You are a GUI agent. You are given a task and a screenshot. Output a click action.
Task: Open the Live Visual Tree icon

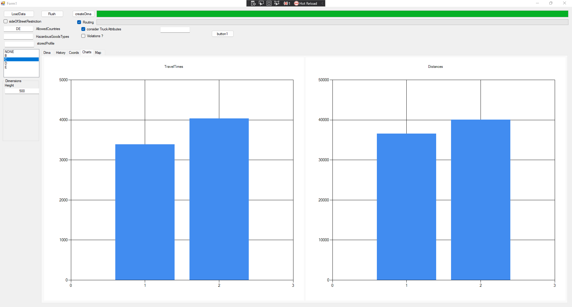pos(253,3)
